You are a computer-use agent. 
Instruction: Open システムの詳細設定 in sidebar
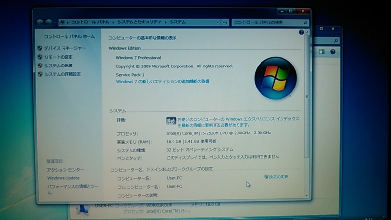[x=63, y=74]
